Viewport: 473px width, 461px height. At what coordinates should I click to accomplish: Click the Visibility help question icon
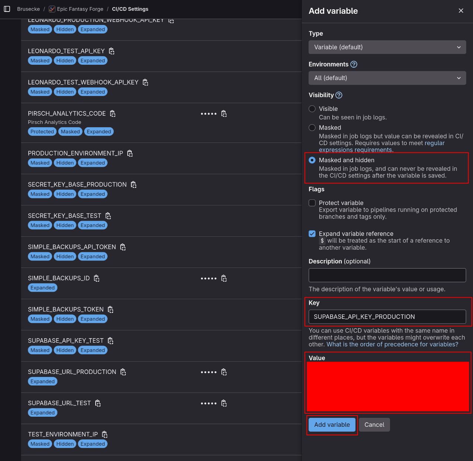click(339, 95)
